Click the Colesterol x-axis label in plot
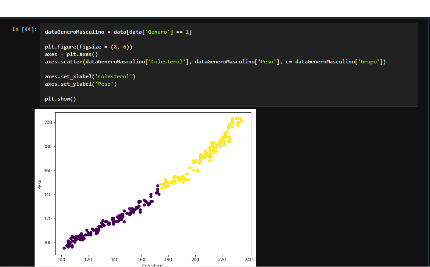The width and height of the screenshot is (430, 267). pyautogui.click(x=153, y=265)
